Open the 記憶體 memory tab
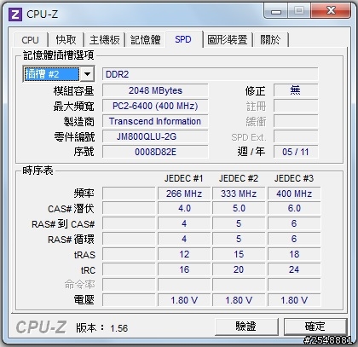Image resolution: width=358 pixels, height=347 pixels. (x=145, y=40)
